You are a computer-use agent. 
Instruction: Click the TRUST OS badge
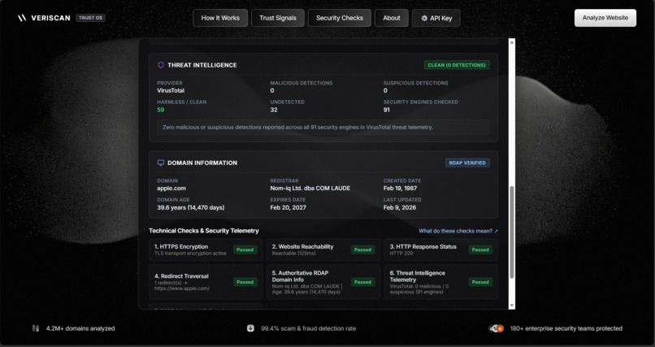click(x=91, y=18)
